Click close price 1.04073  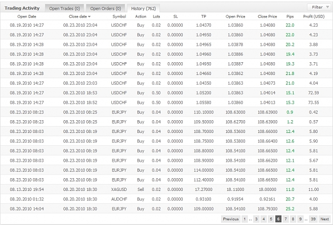tap(267, 83)
